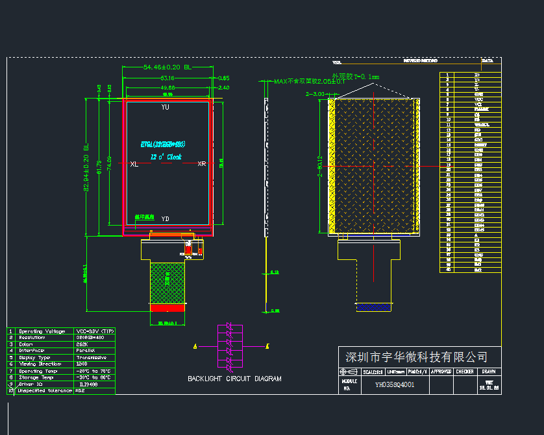Screen dimensions: 544x435
Task: Click the Driver IC row in spec table
Action: click(61, 384)
